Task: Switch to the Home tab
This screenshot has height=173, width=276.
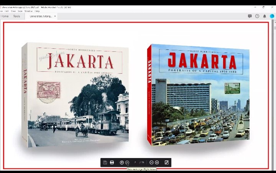Action: [5, 16]
